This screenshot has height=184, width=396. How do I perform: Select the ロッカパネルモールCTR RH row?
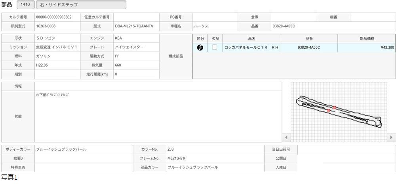(251, 48)
